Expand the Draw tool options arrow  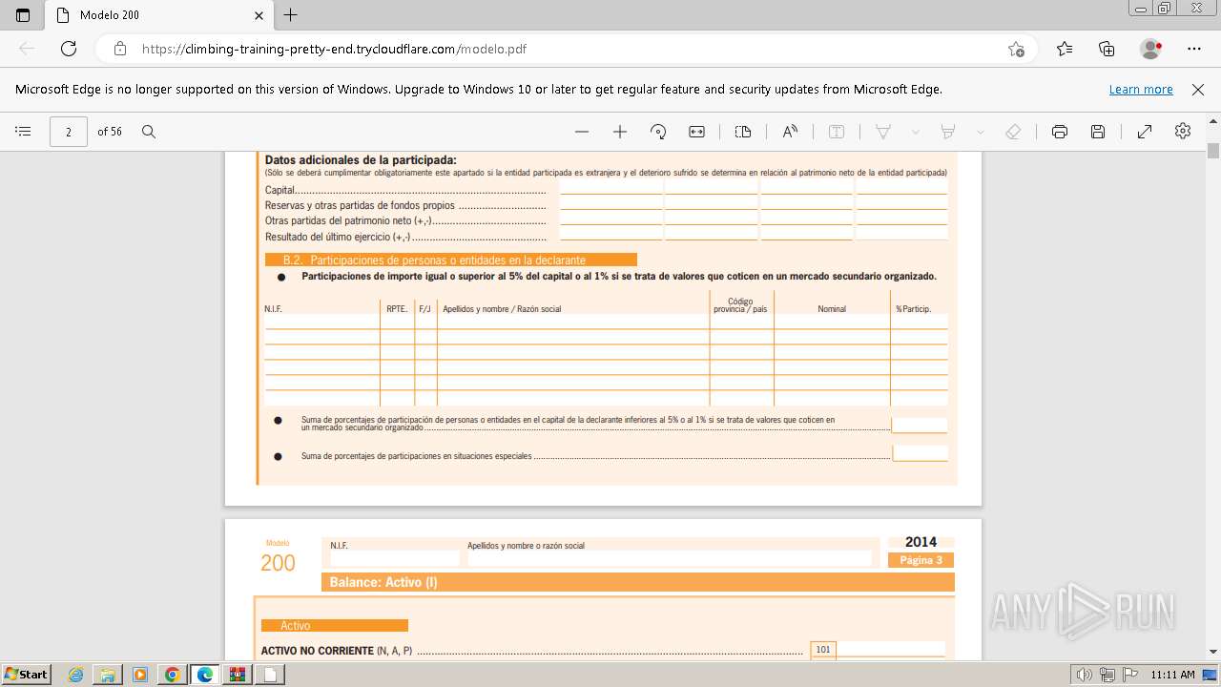[916, 132]
